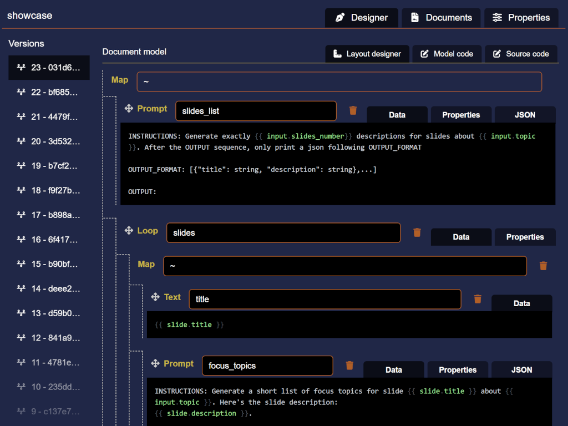Click the focus_topics prompt instructions editor

click(349, 402)
